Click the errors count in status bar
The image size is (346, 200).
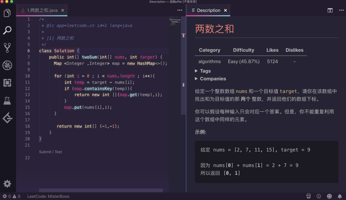(7, 196)
